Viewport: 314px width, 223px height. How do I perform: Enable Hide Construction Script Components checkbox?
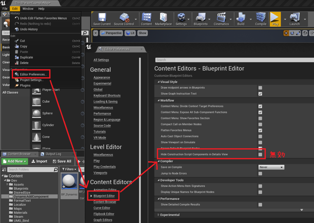(x=260, y=154)
